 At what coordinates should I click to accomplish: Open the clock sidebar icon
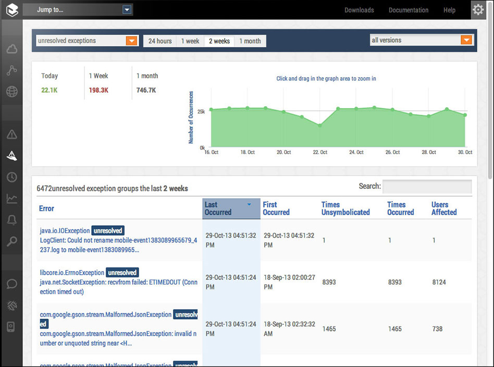pyautogui.click(x=12, y=177)
